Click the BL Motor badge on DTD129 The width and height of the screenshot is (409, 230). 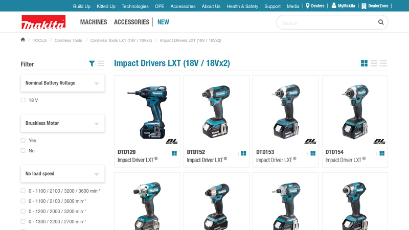[x=172, y=142]
